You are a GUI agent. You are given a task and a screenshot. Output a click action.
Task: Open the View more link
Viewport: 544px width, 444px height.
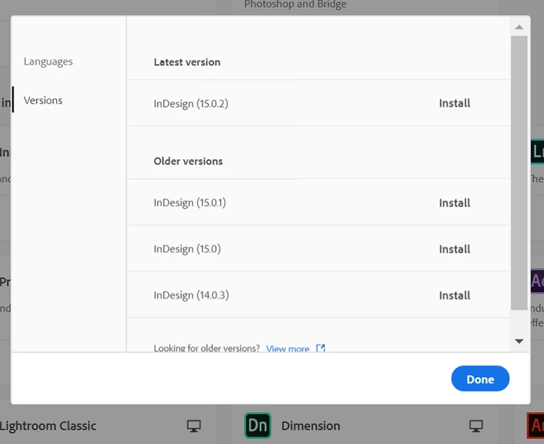(288, 348)
